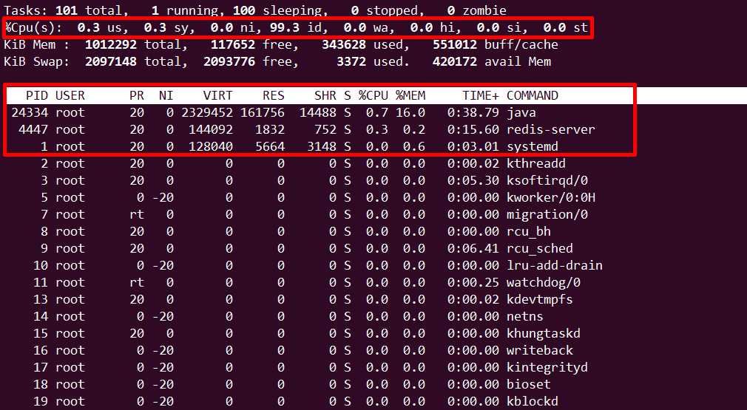Image resolution: width=747 pixels, height=410 pixels.
Task: Click the SHR column header
Action: click(325, 95)
